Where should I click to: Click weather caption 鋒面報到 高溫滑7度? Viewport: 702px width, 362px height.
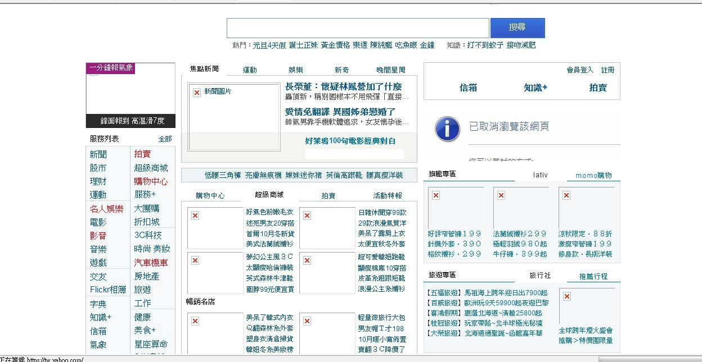click(132, 121)
